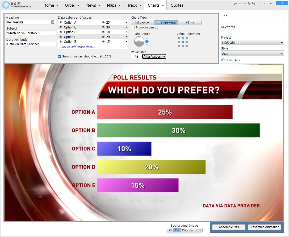
Task: Remove the Option A data row
Action: tap(127, 23)
